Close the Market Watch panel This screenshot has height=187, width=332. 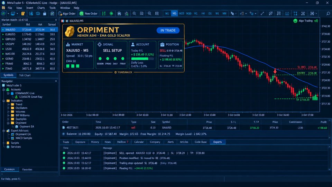tap(56, 20)
